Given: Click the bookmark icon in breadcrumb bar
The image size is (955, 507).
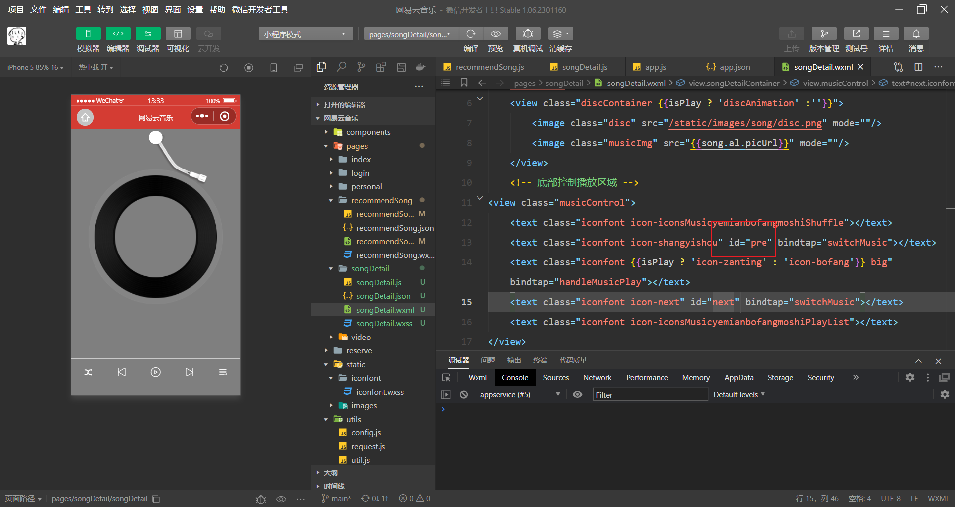Looking at the screenshot, I should point(464,83).
